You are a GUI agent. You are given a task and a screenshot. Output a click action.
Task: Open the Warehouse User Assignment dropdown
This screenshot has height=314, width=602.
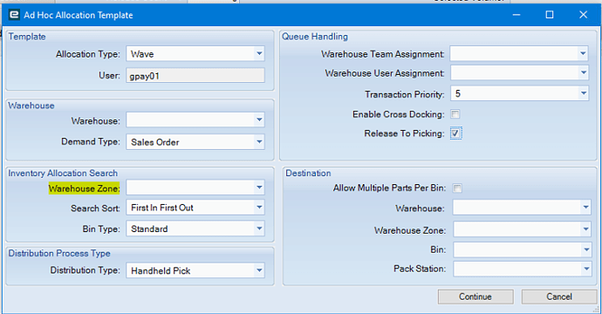click(584, 72)
